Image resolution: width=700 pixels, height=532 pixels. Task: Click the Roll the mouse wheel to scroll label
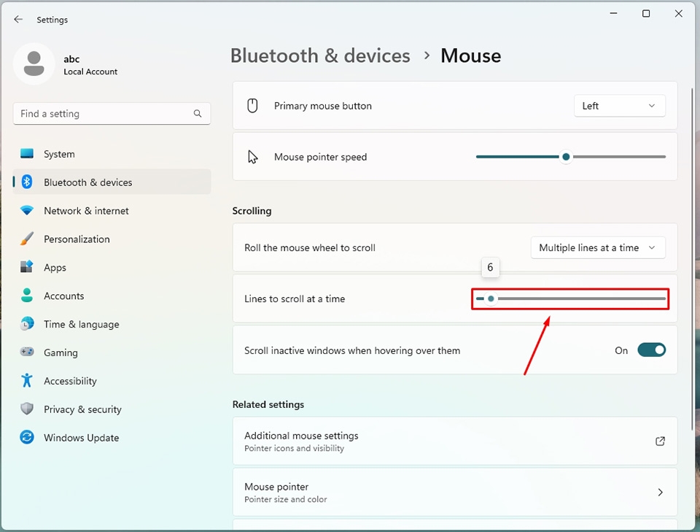[x=310, y=248]
